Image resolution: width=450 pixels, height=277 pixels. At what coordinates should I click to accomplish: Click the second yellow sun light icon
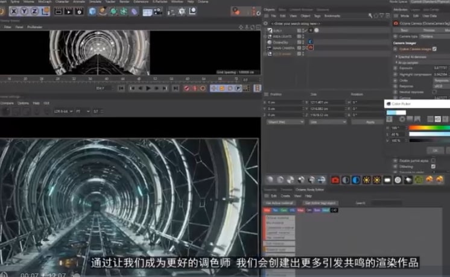click(376, 180)
